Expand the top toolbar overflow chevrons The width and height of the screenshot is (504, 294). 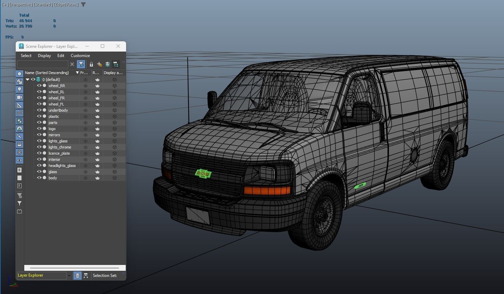[123, 62]
